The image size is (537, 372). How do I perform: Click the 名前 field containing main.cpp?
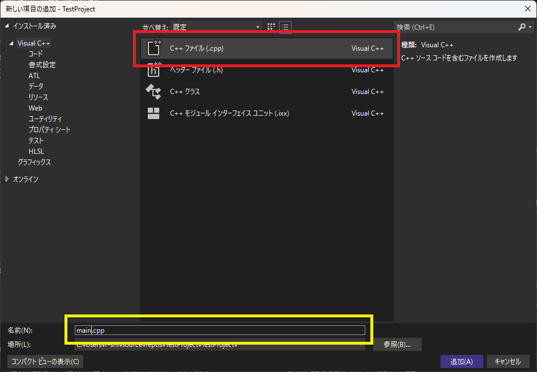pyautogui.click(x=220, y=330)
